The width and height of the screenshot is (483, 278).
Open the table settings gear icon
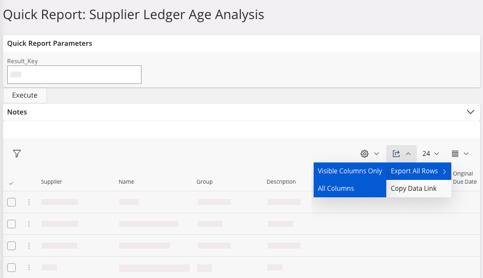point(365,154)
